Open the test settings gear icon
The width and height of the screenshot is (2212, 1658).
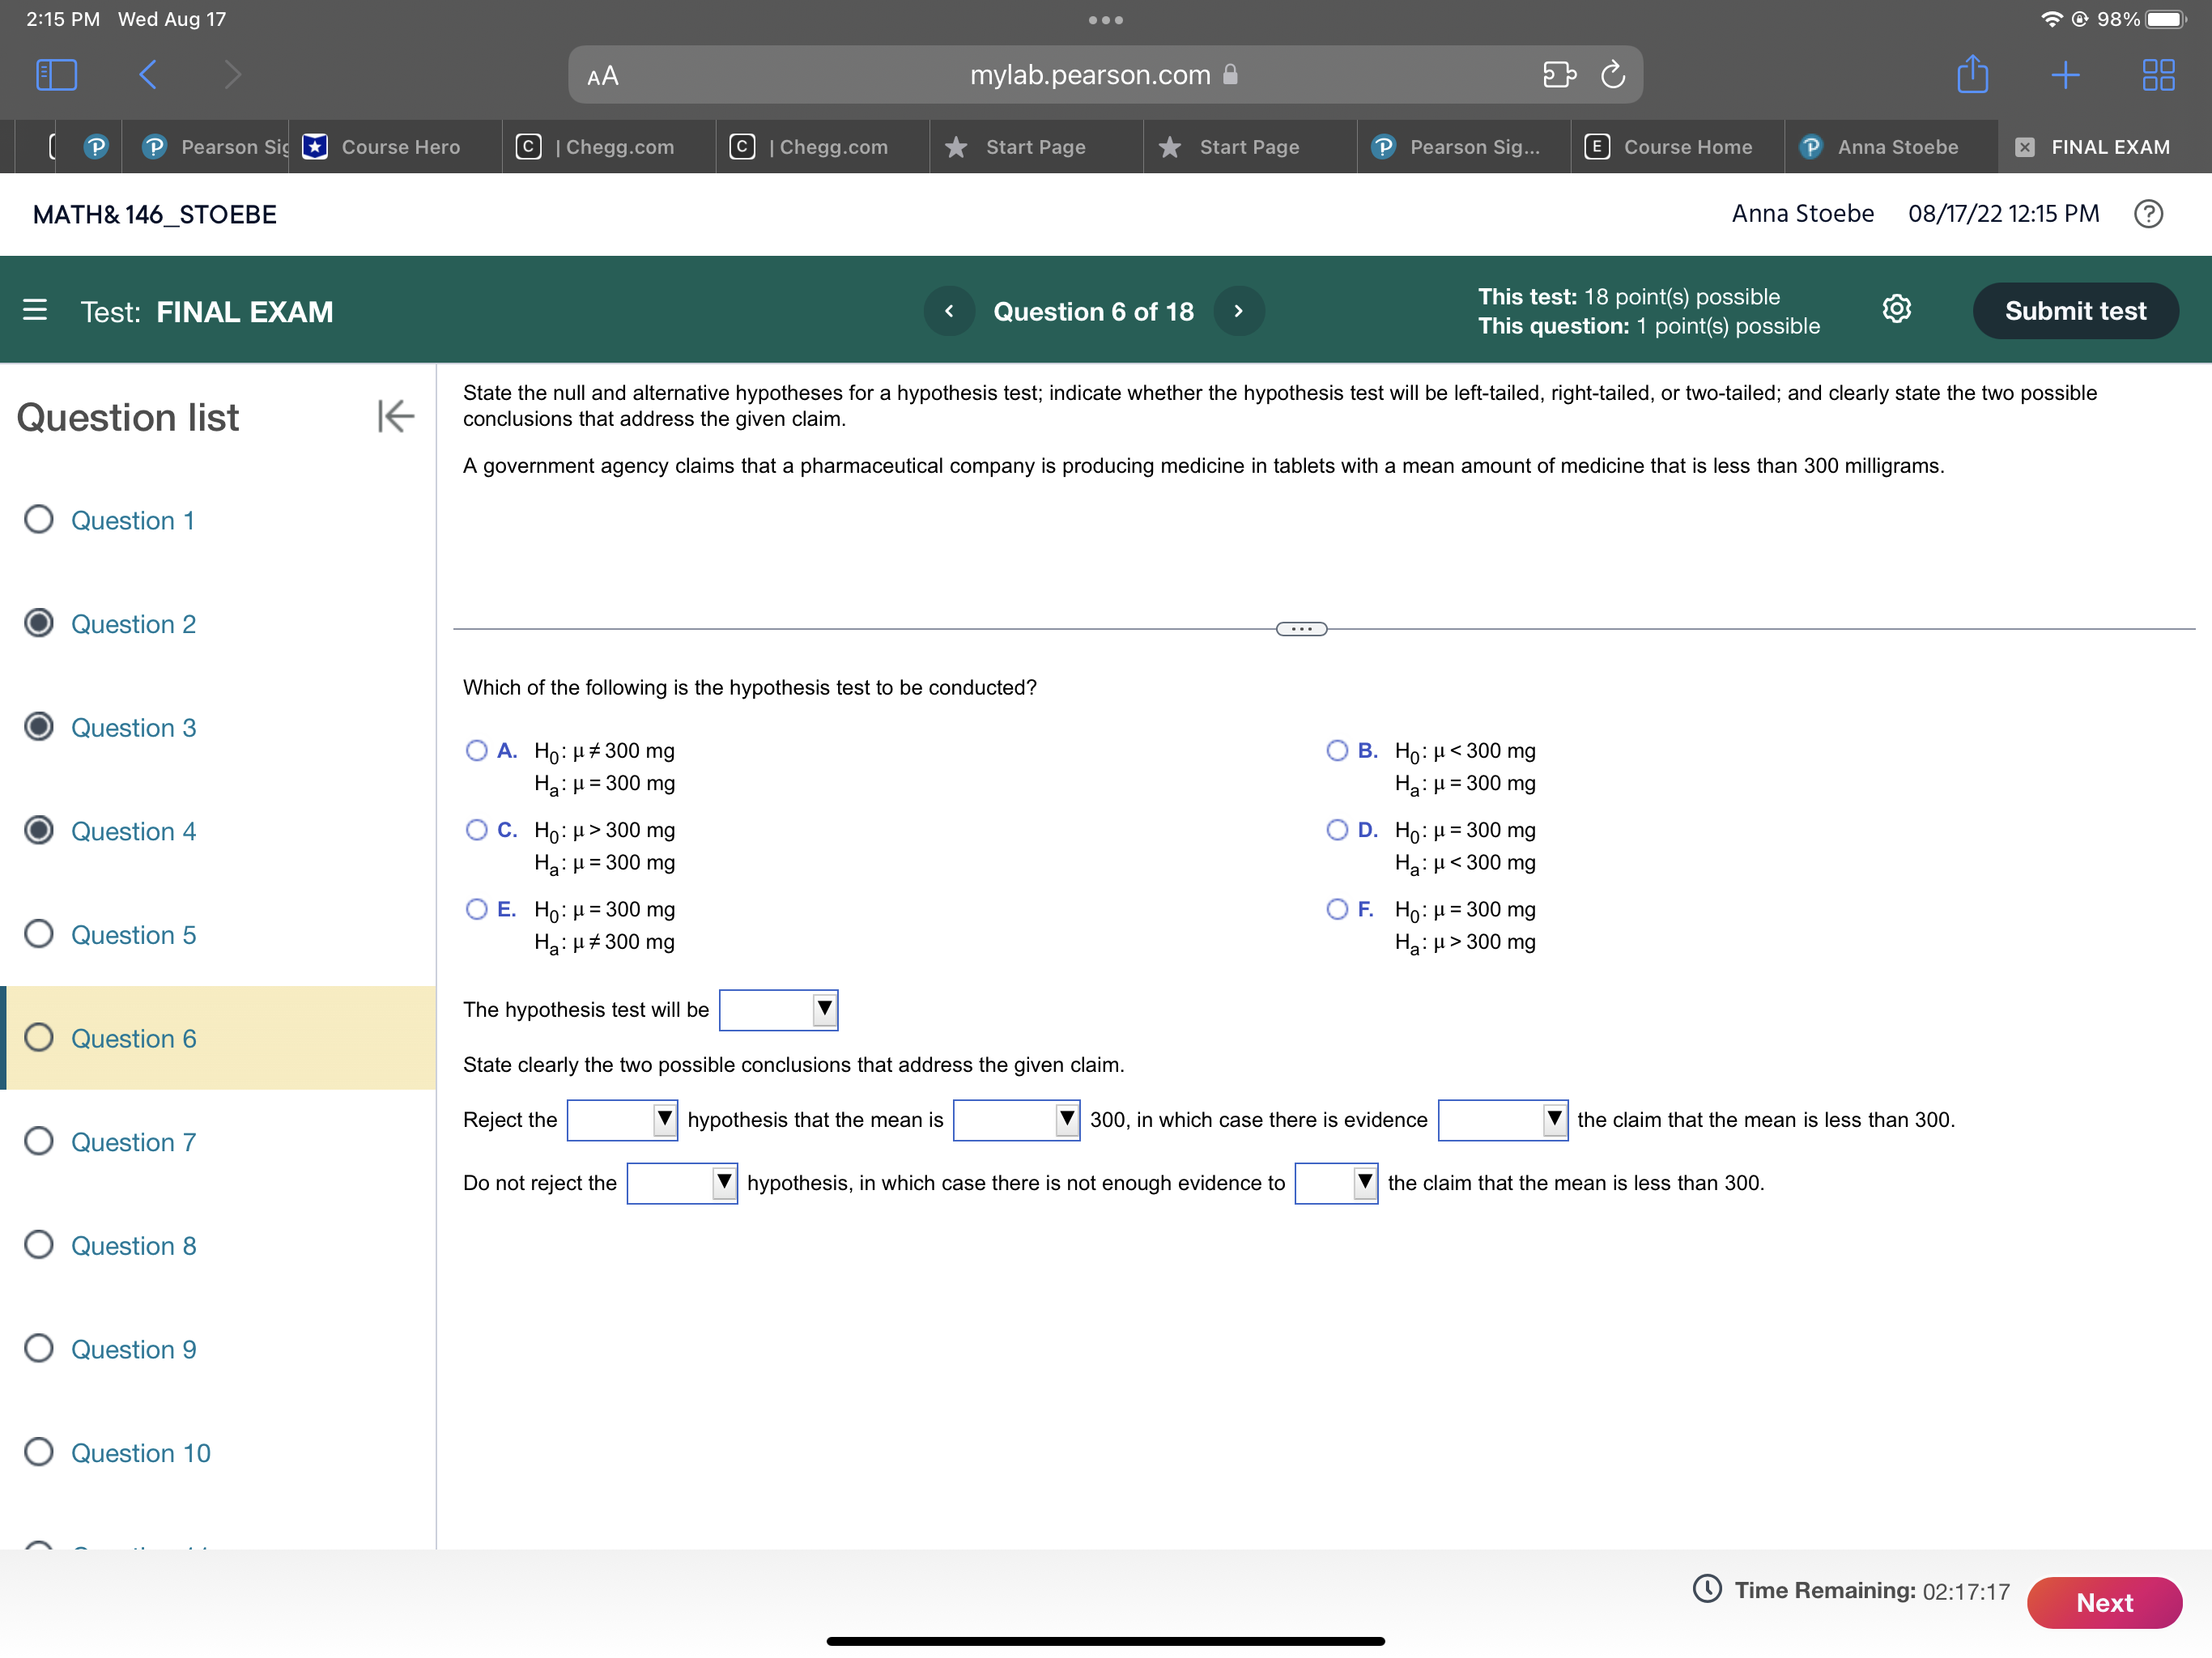(x=1896, y=310)
